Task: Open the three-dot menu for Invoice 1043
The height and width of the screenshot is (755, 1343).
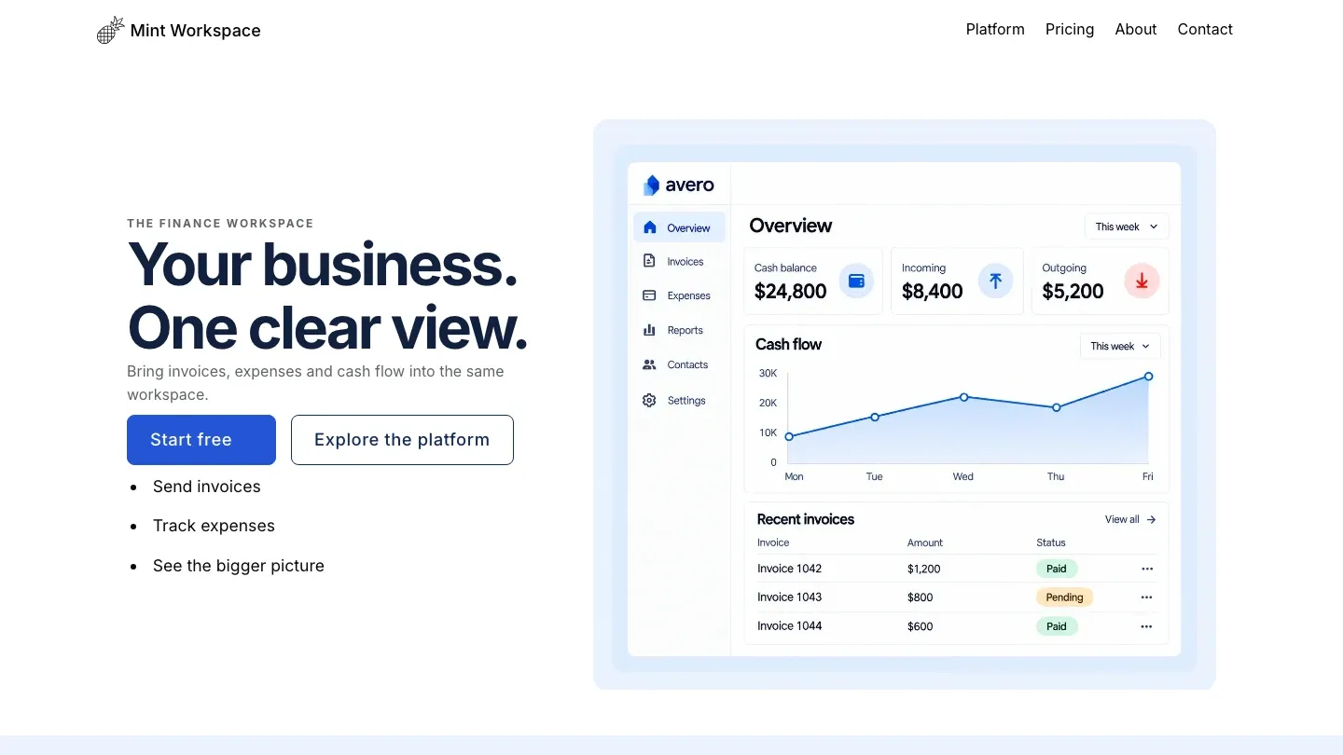Action: (x=1147, y=597)
